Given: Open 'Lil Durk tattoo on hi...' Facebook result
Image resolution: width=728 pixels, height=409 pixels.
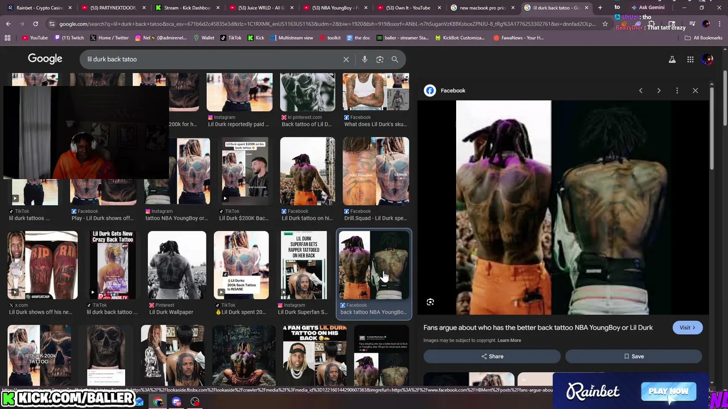Looking at the screenshot, I should pos(308,180).
